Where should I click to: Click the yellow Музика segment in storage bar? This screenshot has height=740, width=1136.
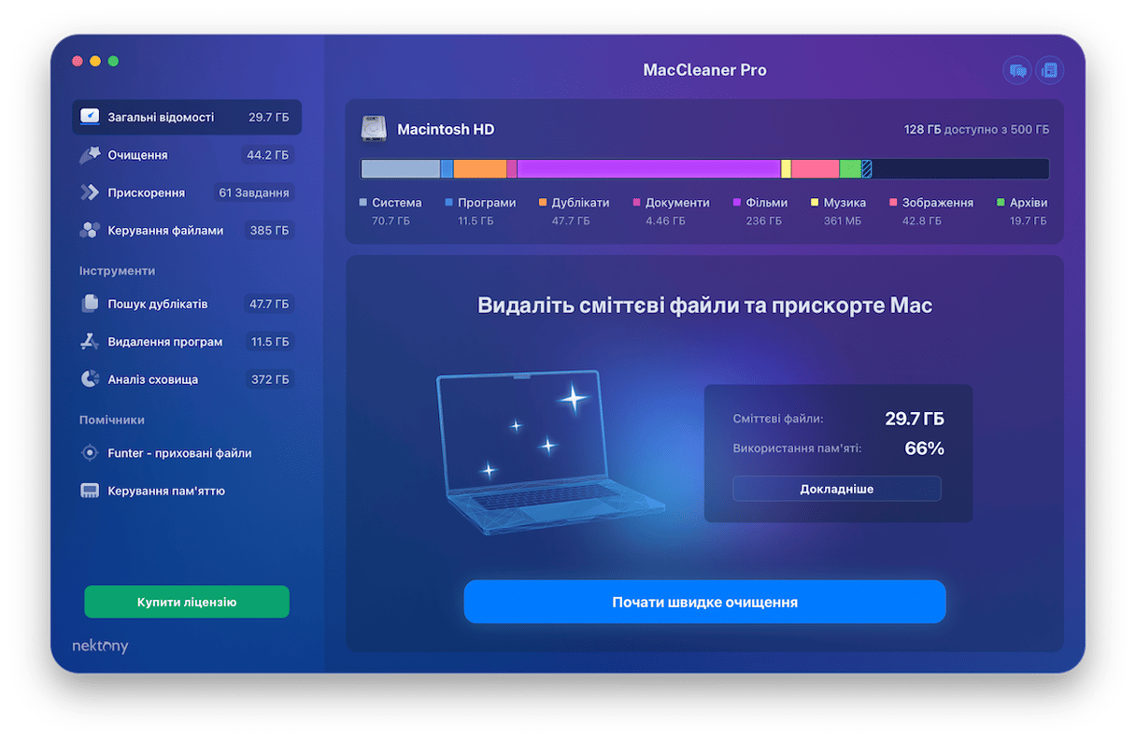[x=786, y=168]
